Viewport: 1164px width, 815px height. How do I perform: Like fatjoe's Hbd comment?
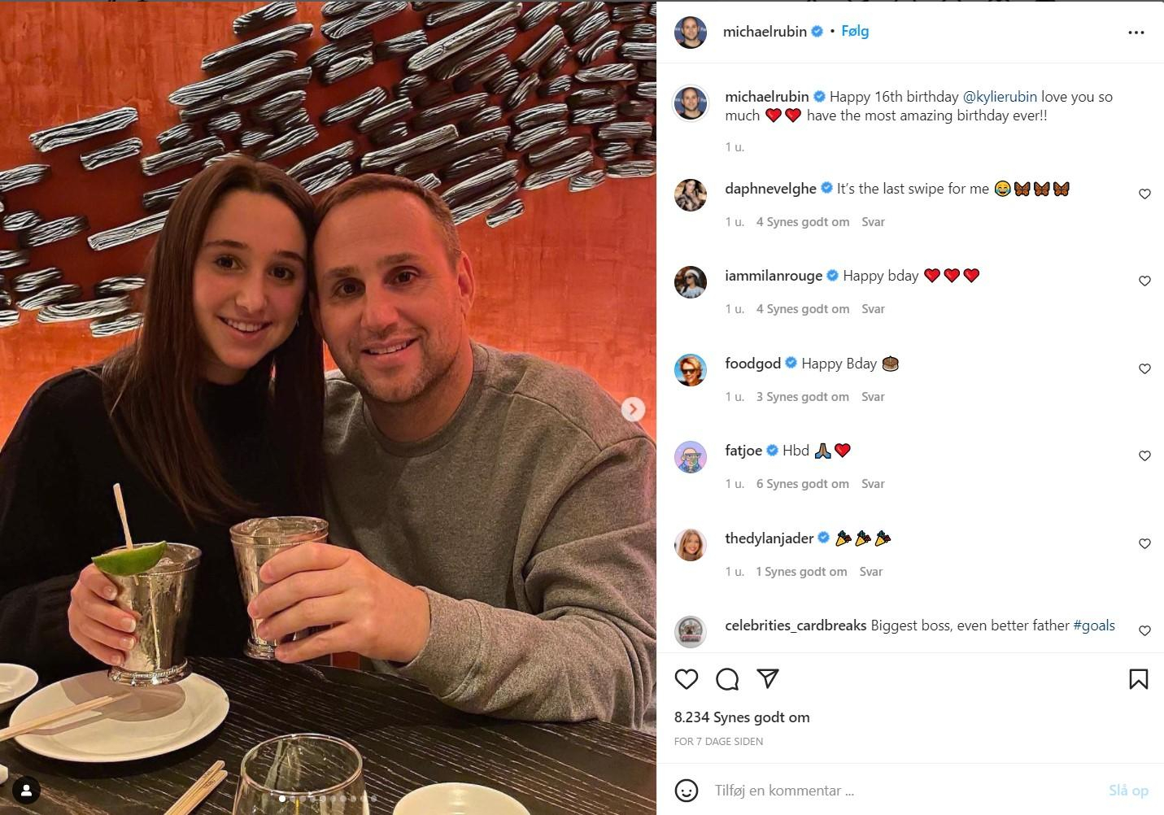(x=1144, y=456)
